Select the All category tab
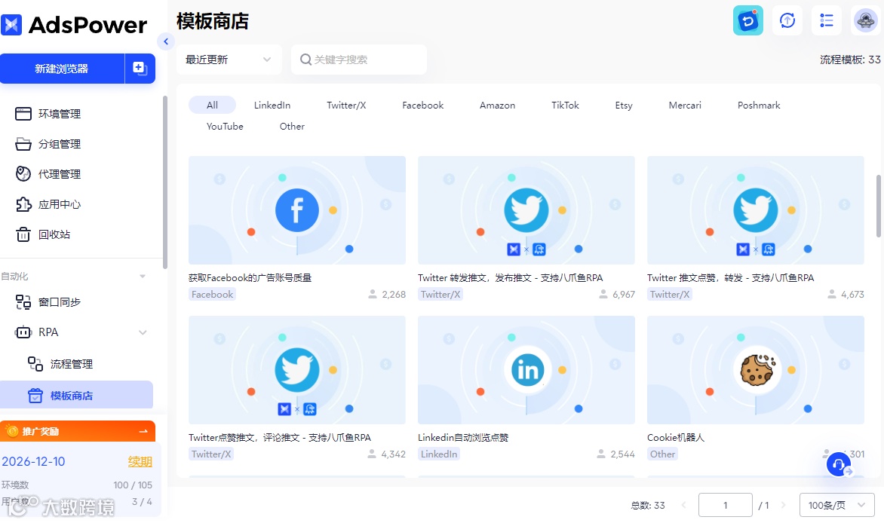Viewport: 884px width, 523px height. point(212,105)
